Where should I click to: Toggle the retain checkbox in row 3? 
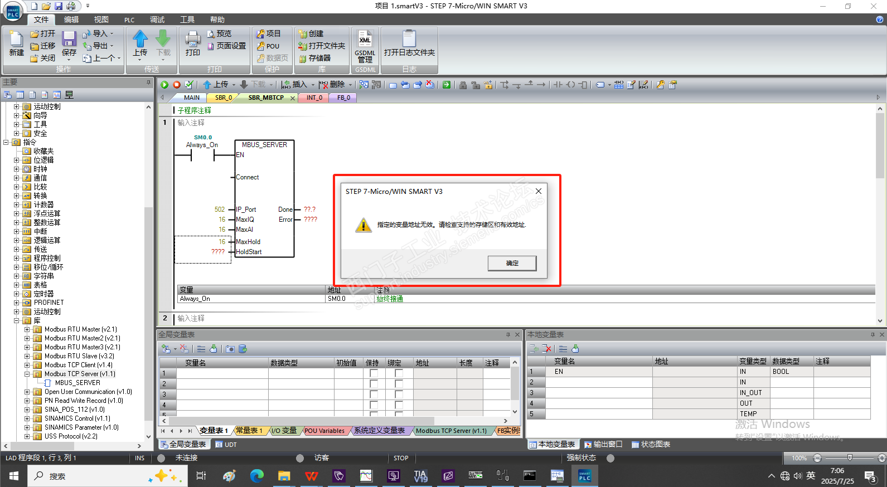374,395
